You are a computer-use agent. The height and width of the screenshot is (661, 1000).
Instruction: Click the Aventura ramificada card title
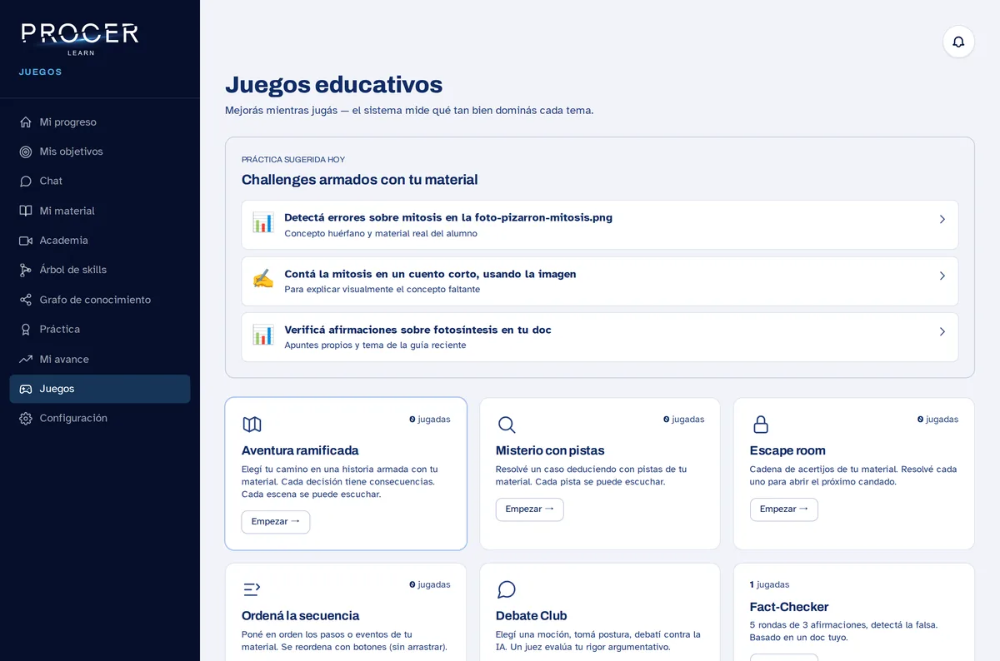300,450
